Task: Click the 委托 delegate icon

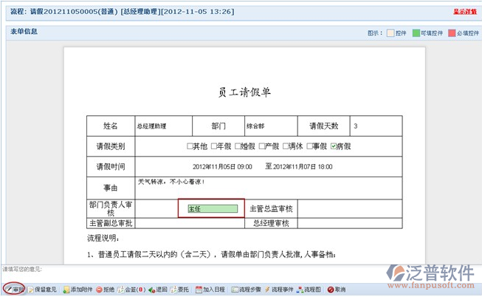Action: (x=173, y=290)
